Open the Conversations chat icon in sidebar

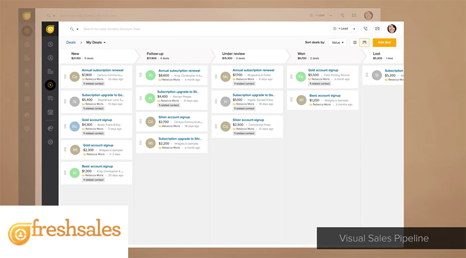[x=50, y=99]
